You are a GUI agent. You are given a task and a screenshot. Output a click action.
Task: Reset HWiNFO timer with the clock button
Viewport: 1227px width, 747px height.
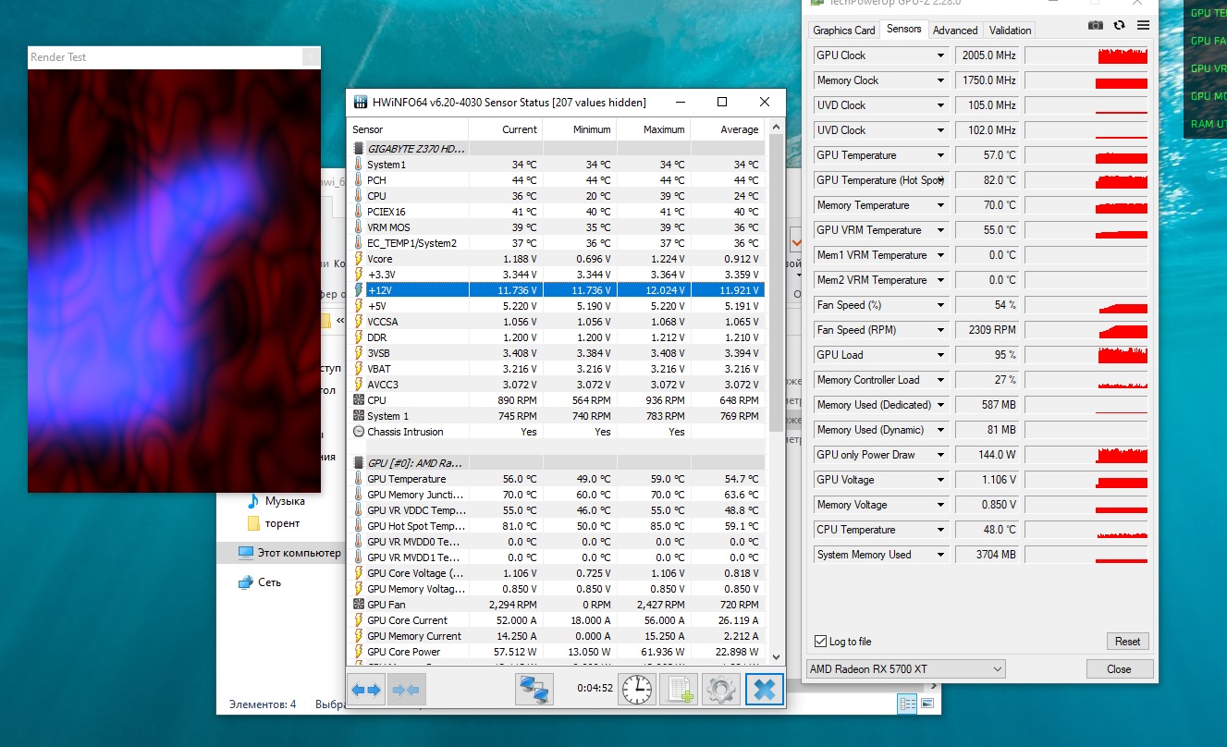[x=635, y=689]
